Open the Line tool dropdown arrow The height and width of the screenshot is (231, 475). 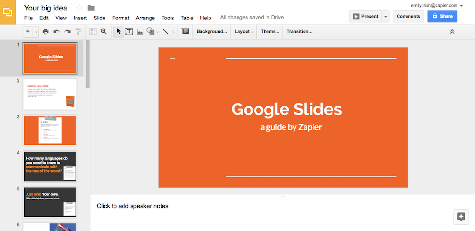click(173, 32)
